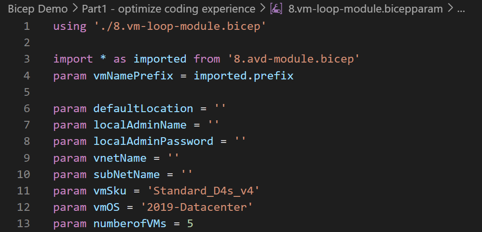Click line number 13 in the gutter

tap(23, 224)
